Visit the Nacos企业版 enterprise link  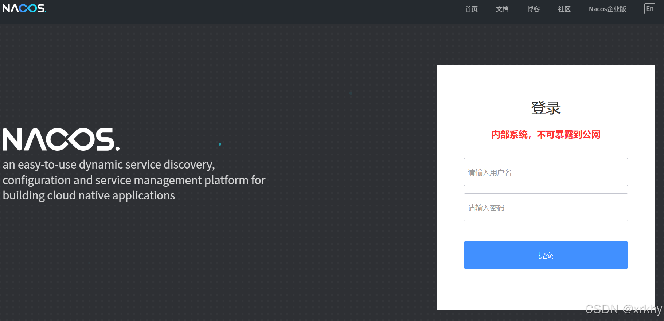click(608, 9)
